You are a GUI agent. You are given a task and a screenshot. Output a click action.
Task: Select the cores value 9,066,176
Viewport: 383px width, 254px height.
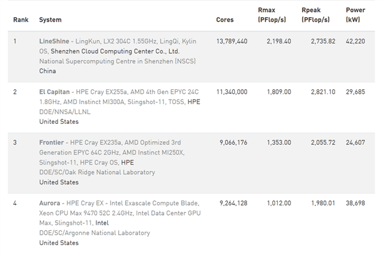[233, 142]
